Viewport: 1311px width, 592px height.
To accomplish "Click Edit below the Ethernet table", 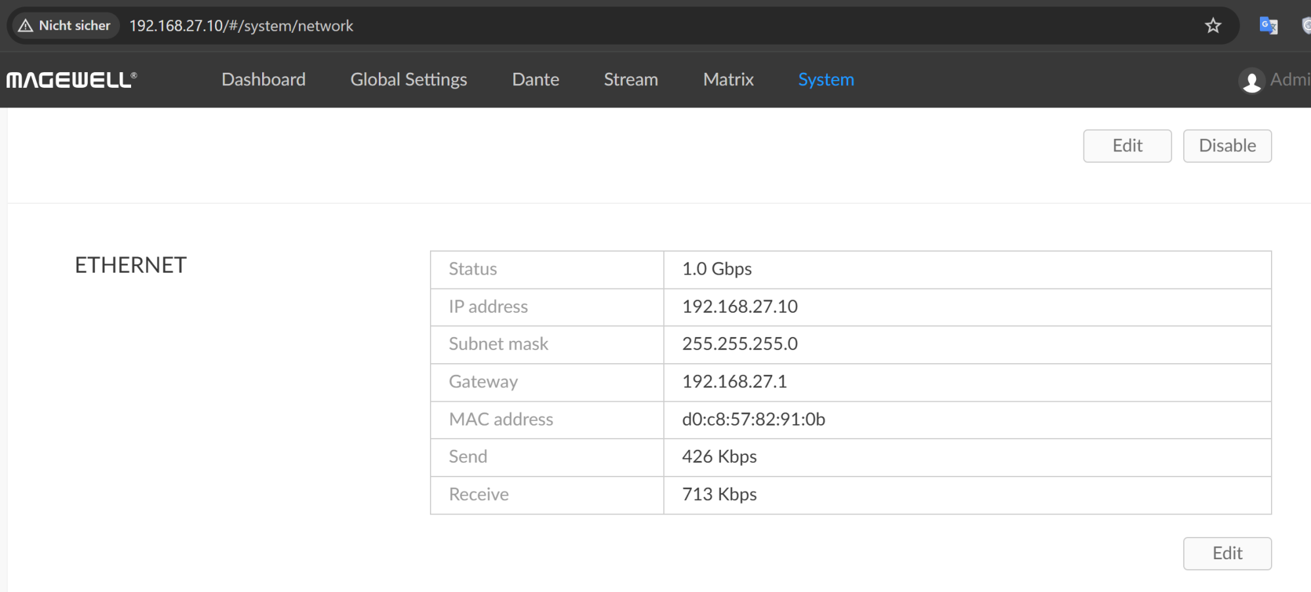I will click(x=1227, y=553).
